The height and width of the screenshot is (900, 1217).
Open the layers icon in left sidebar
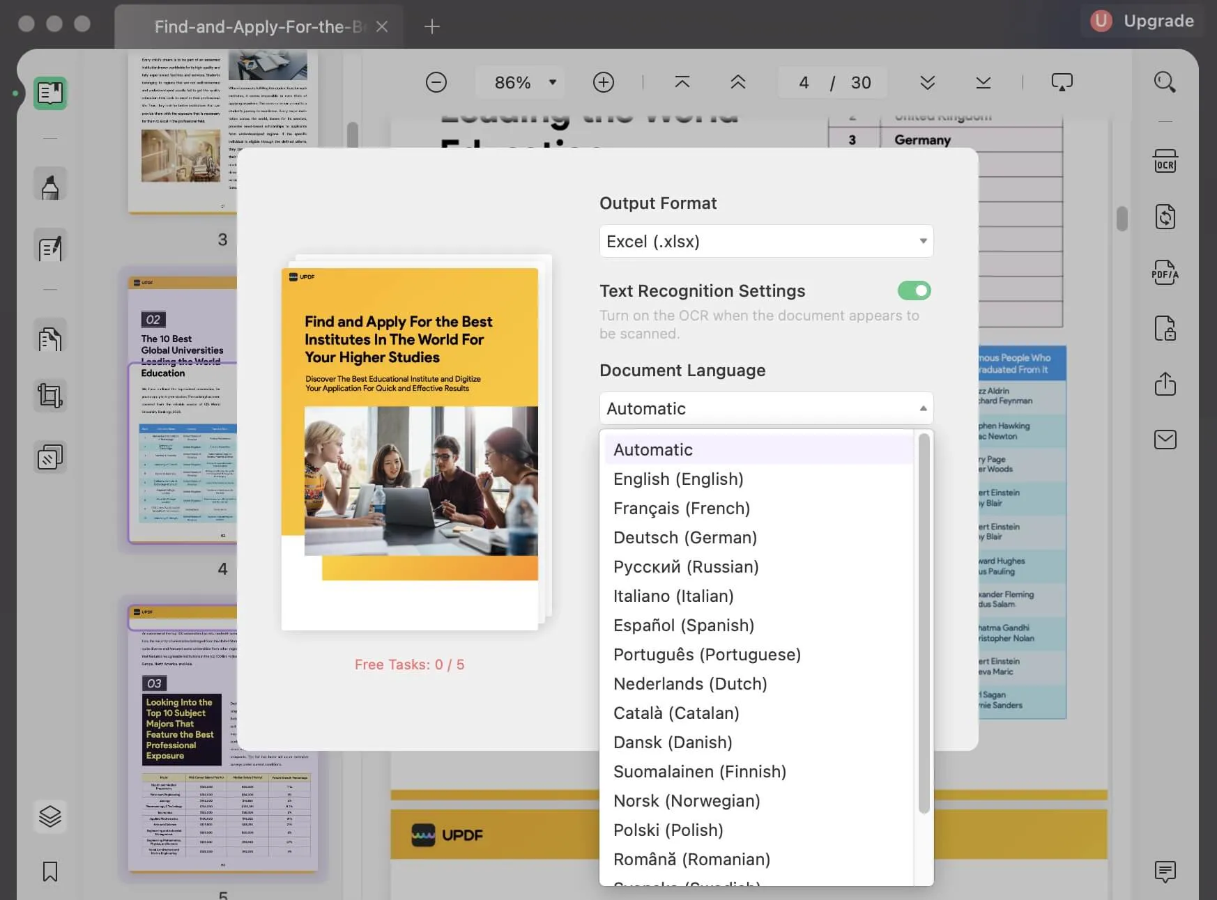coord(50,816)
